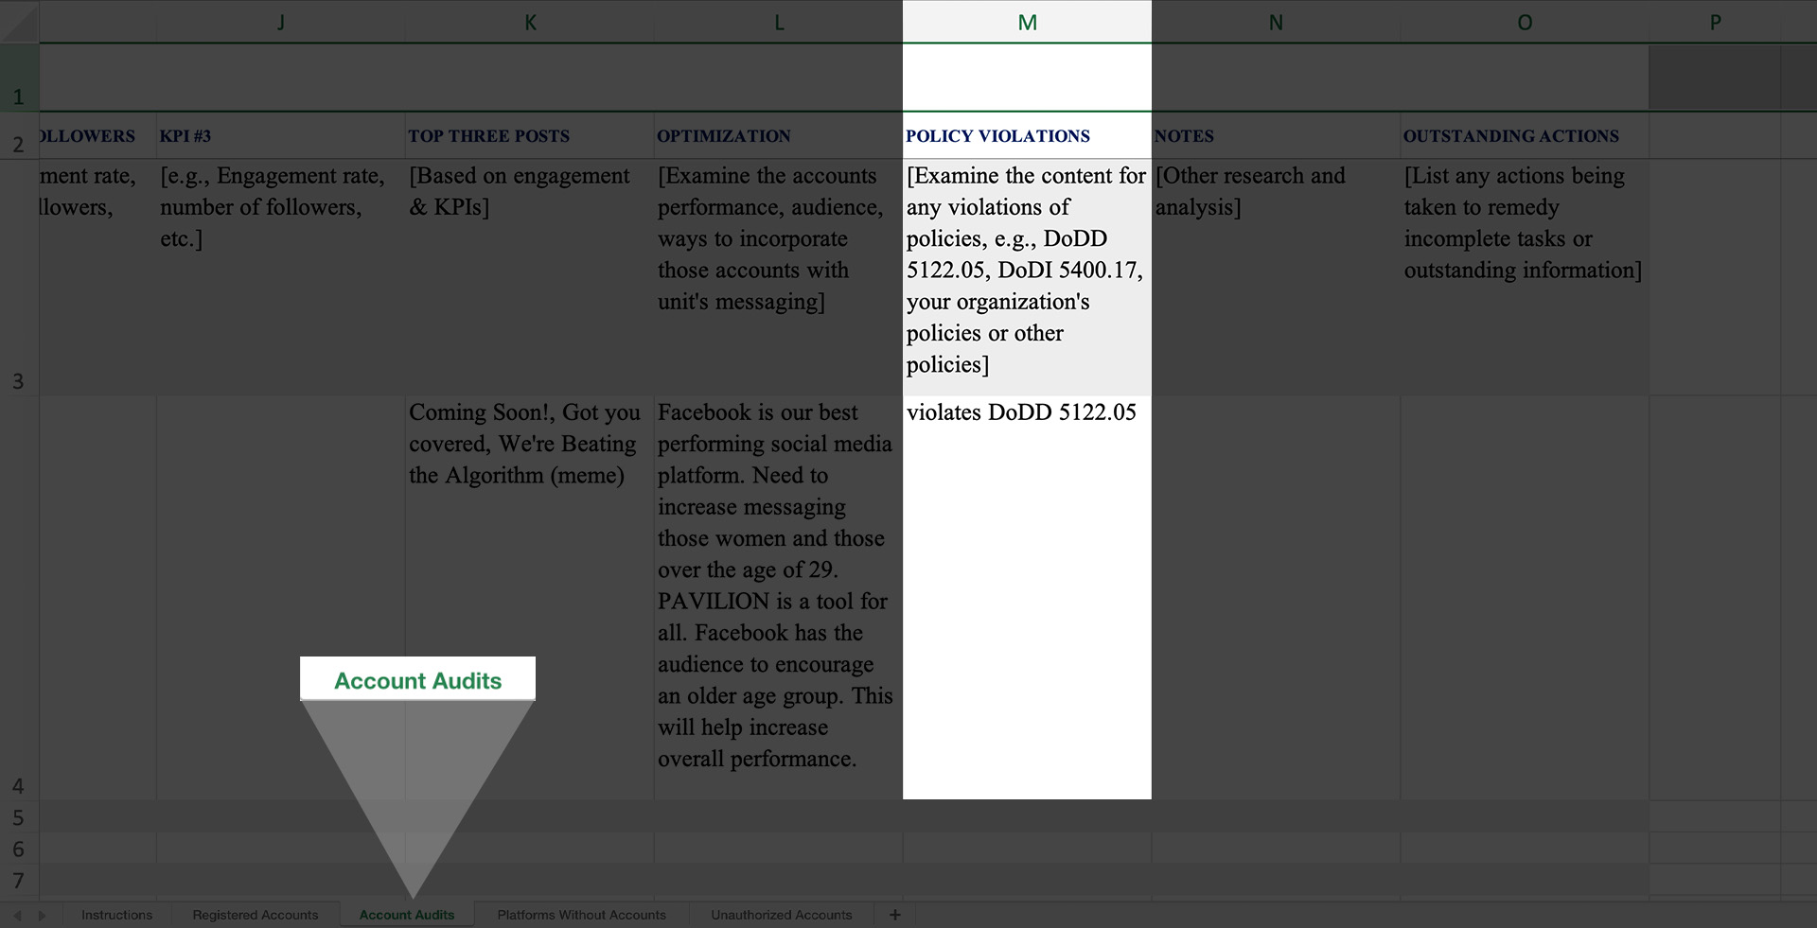Screen dimensions: 1817x928
Task: Click the KPI #3 header cell
Action: pyautogui.click(x=280, y=135)
